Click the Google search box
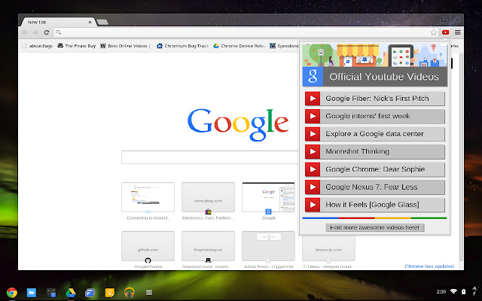The height and width of the screenshot is (301, 482). pyautogui.click(x=209, y=157)
